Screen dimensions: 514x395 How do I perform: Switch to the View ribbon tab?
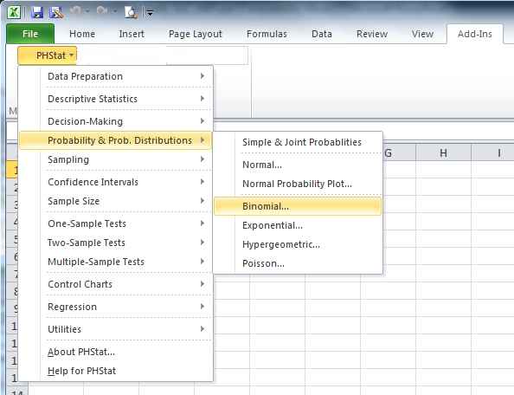[x=422, y=34]
